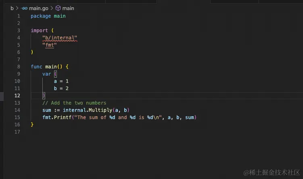
Task: Click closing brace on line 16
Action: point(32,125)
